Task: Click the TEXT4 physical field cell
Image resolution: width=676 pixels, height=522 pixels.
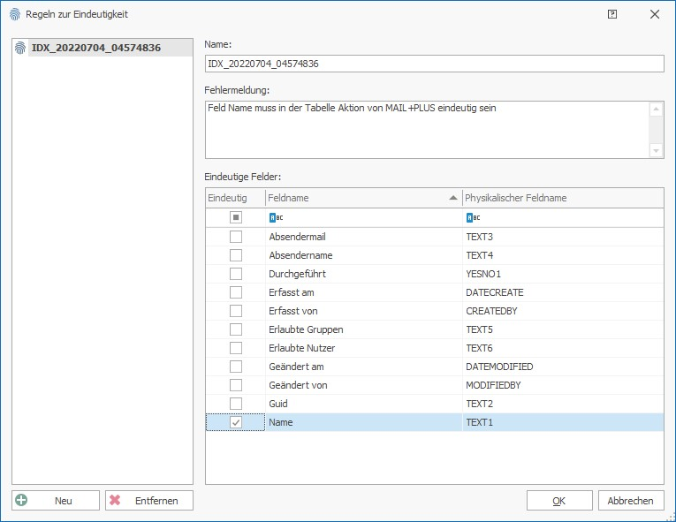Action: click(563, 255)
